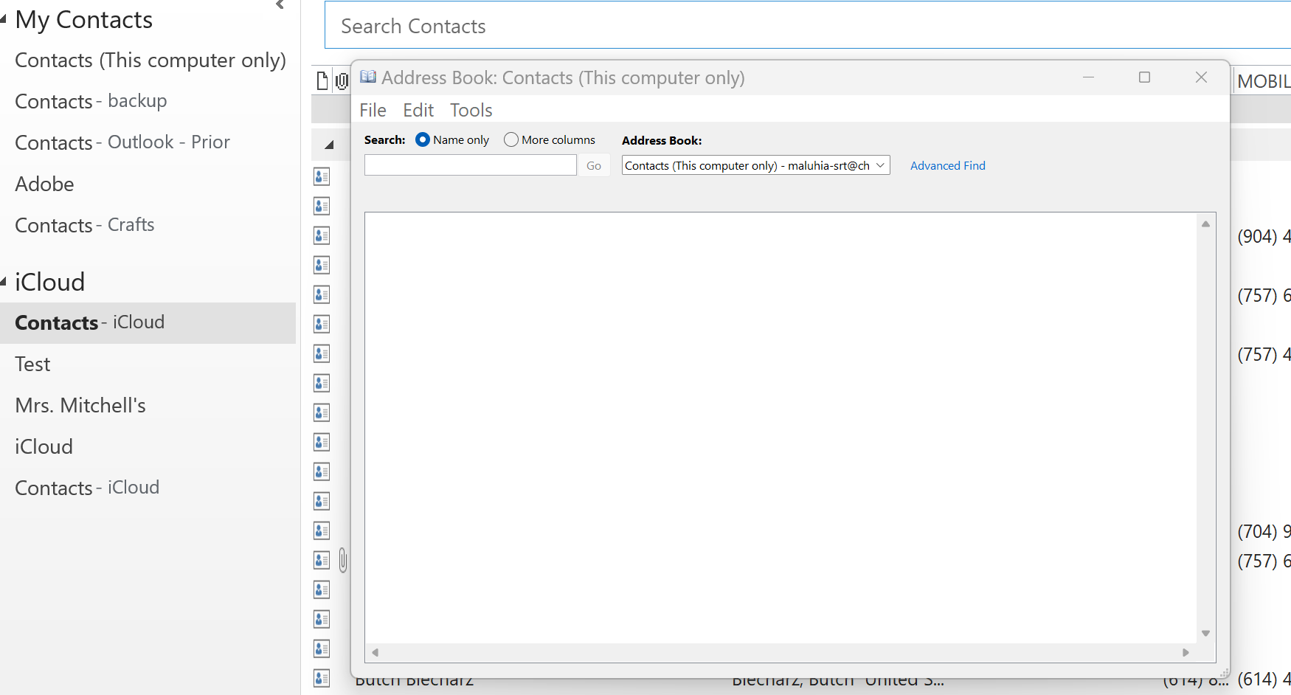The height and width of the screenshot is (695, 1291).
Task: Open the Advanced Find link
Action: pyautogui.click(x=948, y=165)
